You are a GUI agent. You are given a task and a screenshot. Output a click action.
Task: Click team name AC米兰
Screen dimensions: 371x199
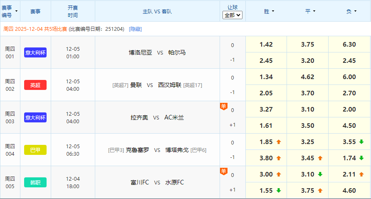tap(174, 117)
